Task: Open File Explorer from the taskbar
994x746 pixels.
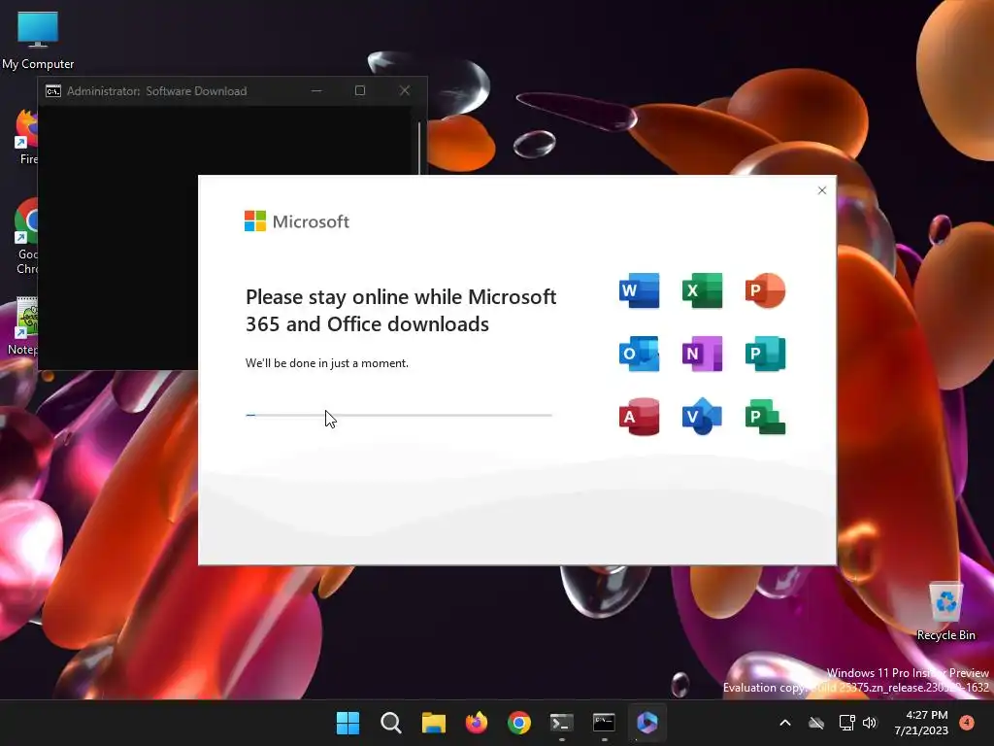Action: tap(434, 723)
